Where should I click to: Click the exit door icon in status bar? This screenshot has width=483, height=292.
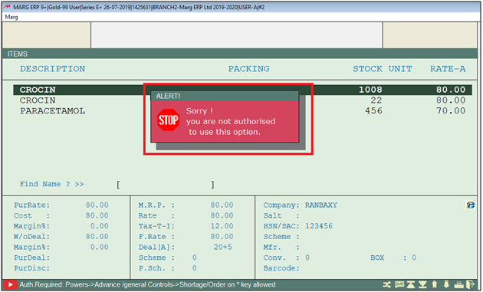click(x=470, y=284)
